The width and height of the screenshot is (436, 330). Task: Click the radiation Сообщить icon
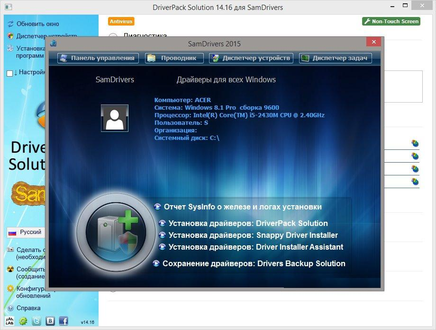tap(10, 269)
